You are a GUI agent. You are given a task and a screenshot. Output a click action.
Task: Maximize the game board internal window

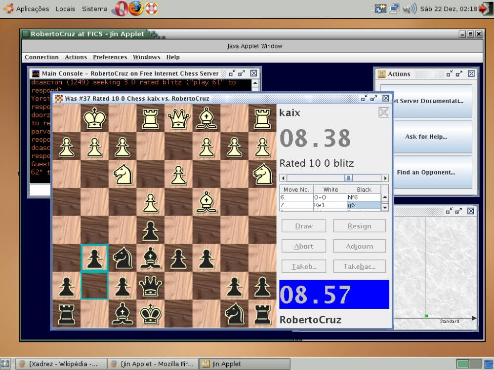[x=373, y=98]
